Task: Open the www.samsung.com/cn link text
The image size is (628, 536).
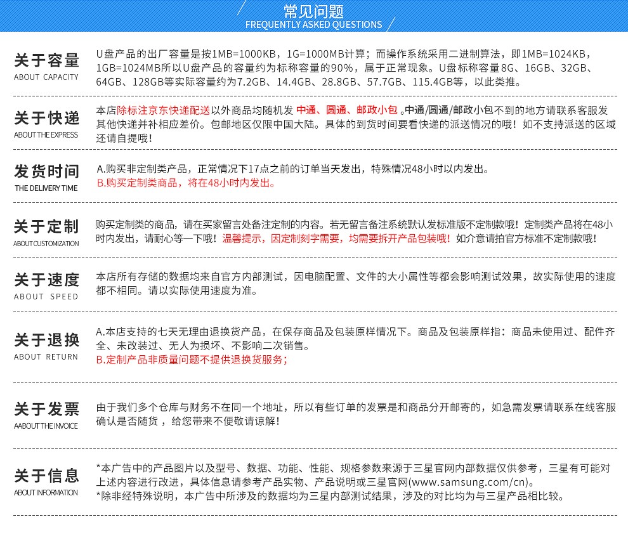Action: click(469, 482)
